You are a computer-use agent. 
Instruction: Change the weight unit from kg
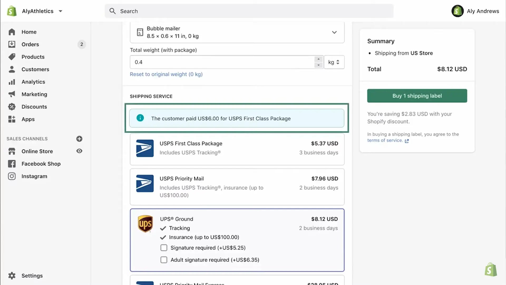[334, 62]
